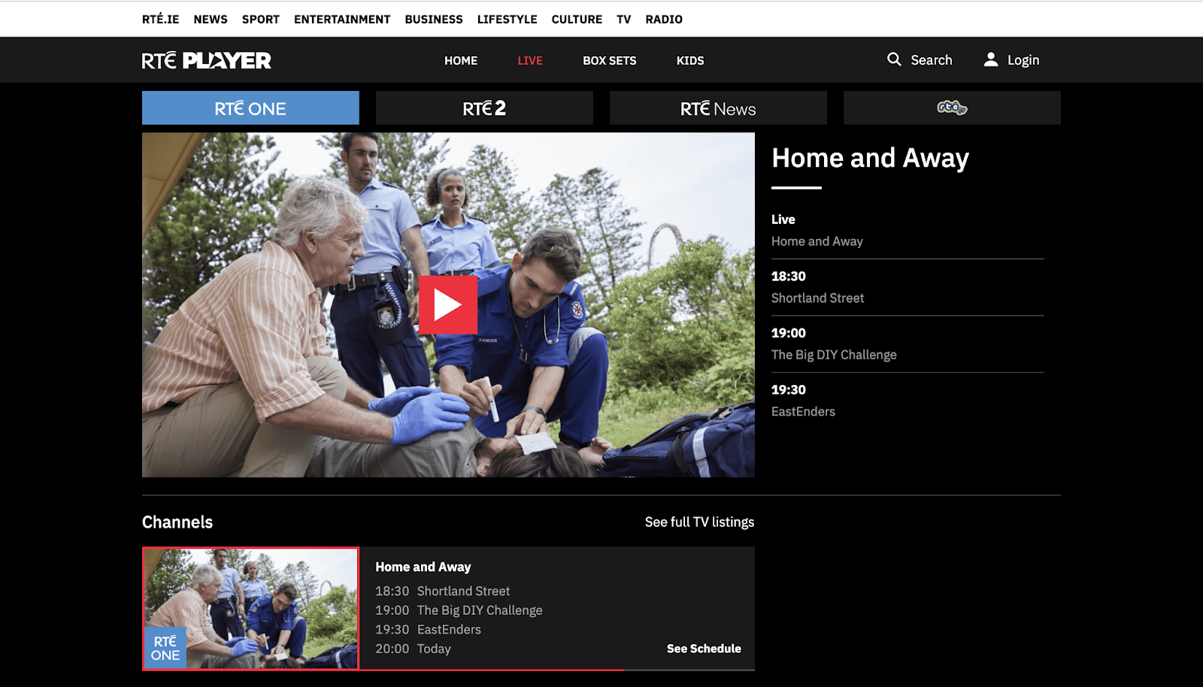Open the ENTERTAINMENT link in top bar

point(342,20)
